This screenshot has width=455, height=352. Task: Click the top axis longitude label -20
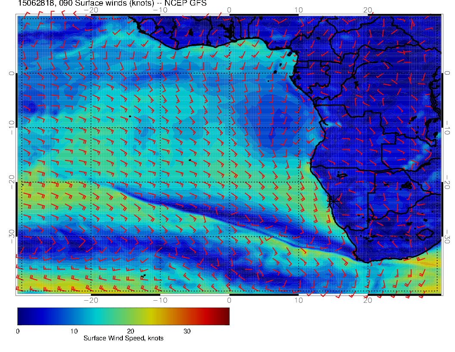click(91, 10)
